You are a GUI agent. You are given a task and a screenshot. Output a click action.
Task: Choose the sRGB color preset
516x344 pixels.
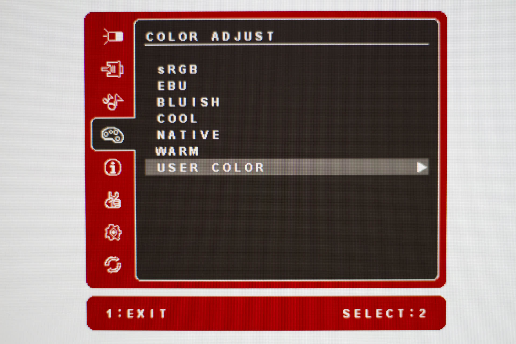point(178,70)
